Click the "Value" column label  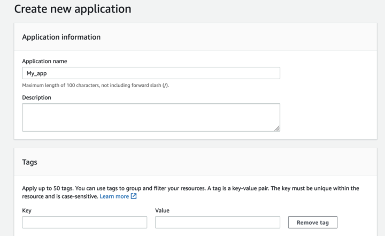[x=162, y=211]
